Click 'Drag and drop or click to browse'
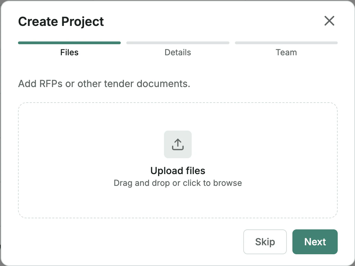This screenshot has width=355, height=266. 177,183
